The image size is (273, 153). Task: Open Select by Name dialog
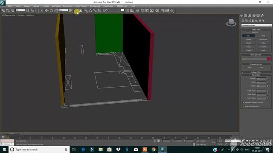(x=32, y=11)
